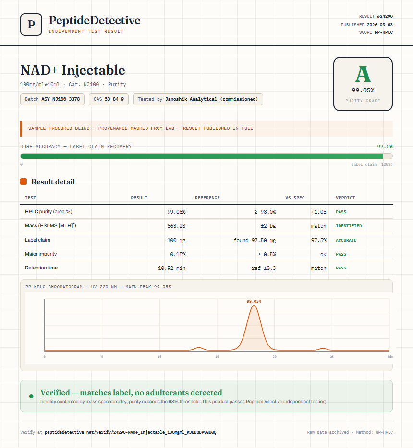Click the Tested by Janoshik Analytical chip

click(198, 99)
